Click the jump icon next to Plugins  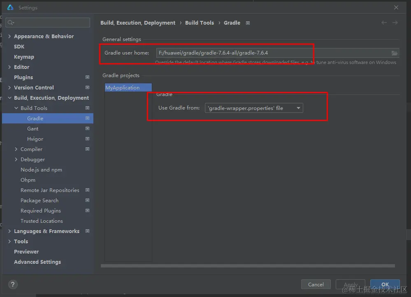point(87,77)
